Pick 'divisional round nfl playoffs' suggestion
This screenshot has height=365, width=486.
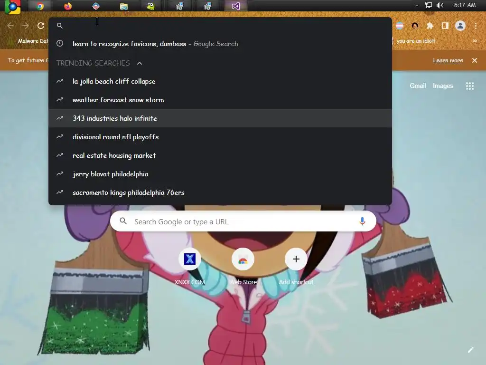220,136
